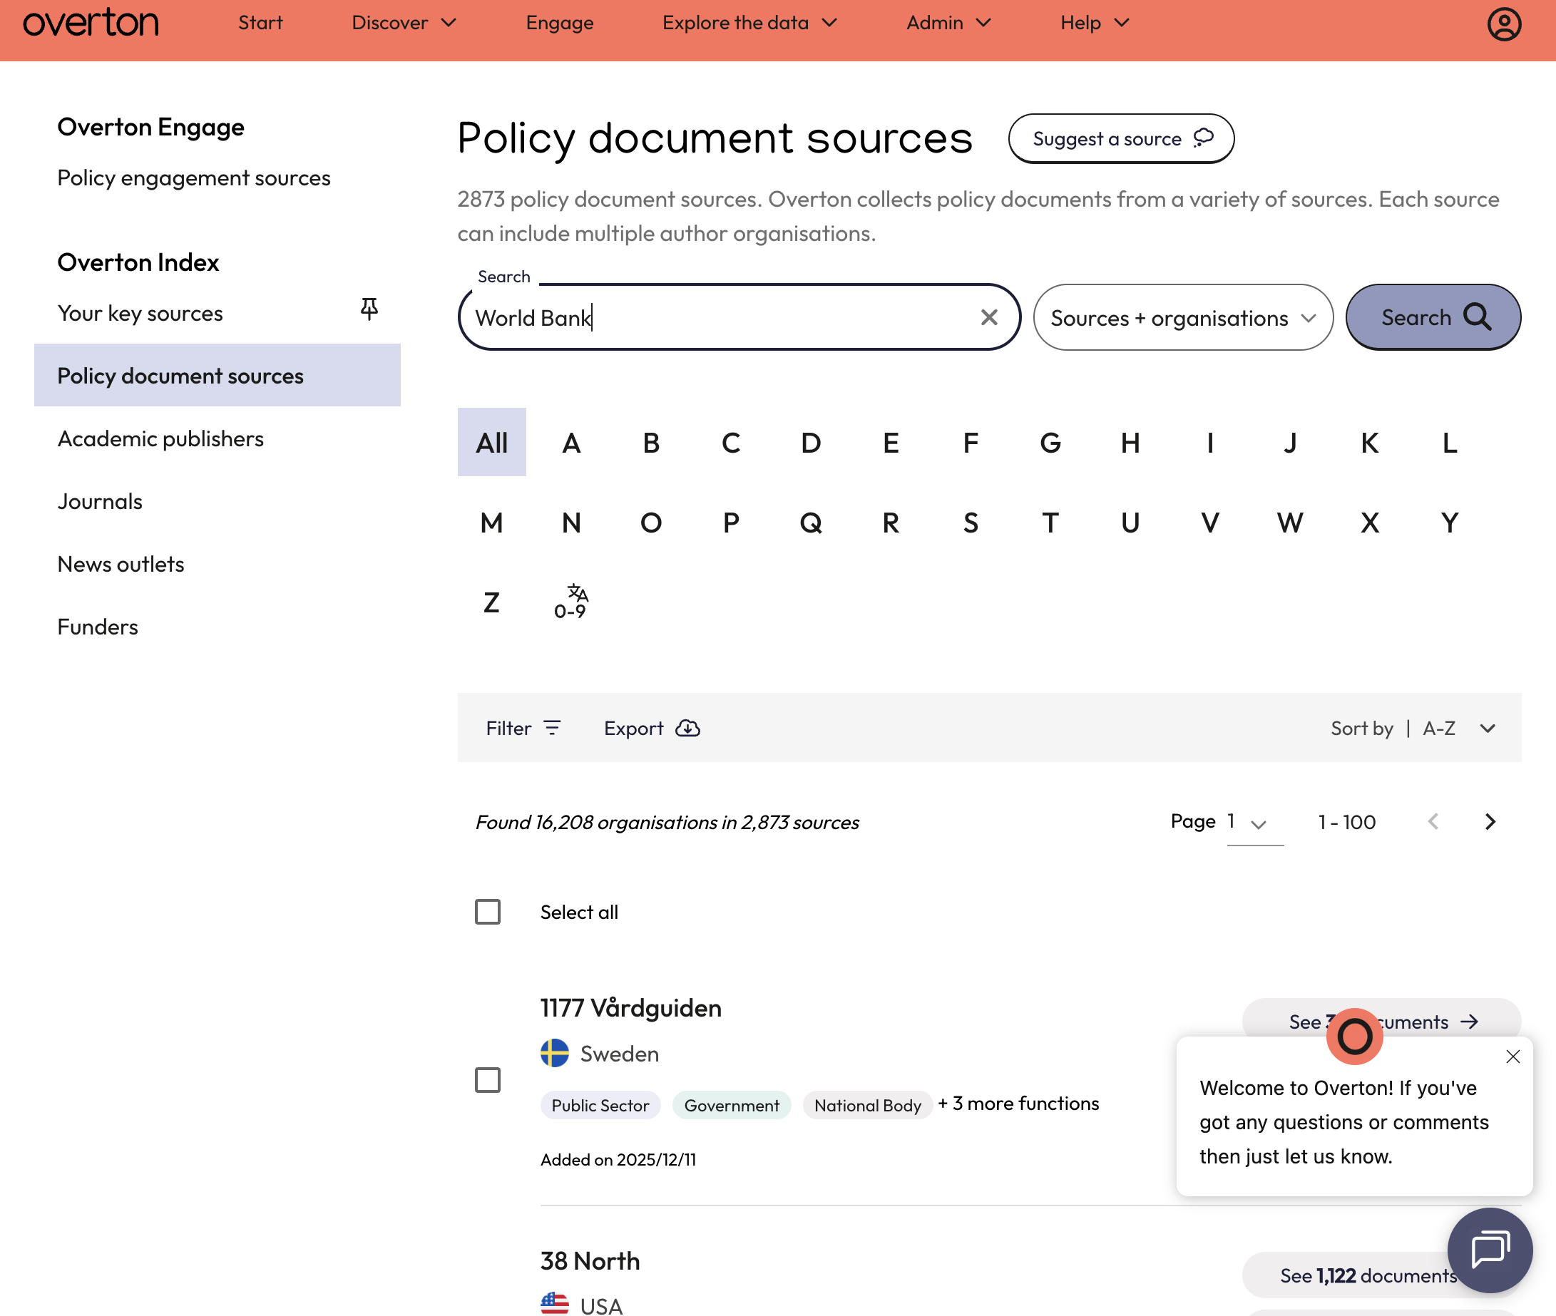Screen dimensions: 1556x1316
Task: Open the Engage menu item
Action: click(560, 23)
